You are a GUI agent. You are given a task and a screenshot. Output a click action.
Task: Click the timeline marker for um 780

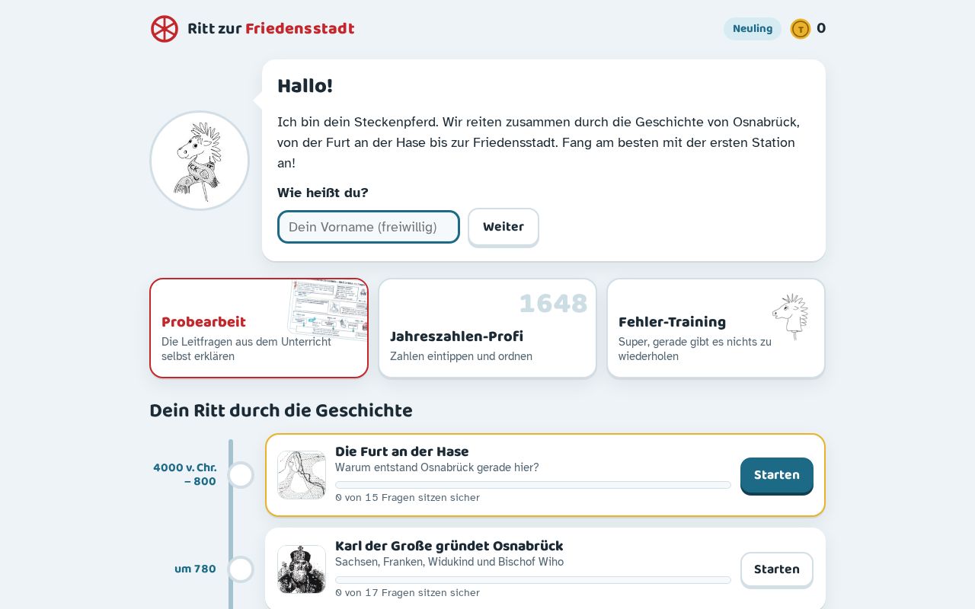click(x=241, y=569)
